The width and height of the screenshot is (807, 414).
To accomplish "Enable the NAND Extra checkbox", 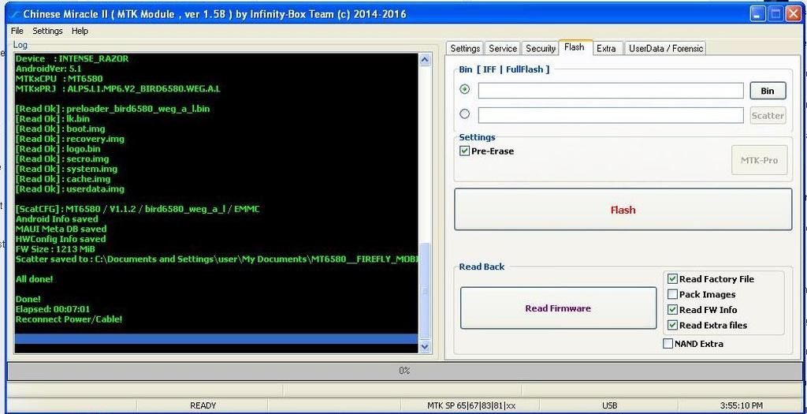I will (x=668, y=344).
